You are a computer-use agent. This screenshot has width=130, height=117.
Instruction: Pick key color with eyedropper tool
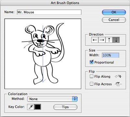coord(31,107)
